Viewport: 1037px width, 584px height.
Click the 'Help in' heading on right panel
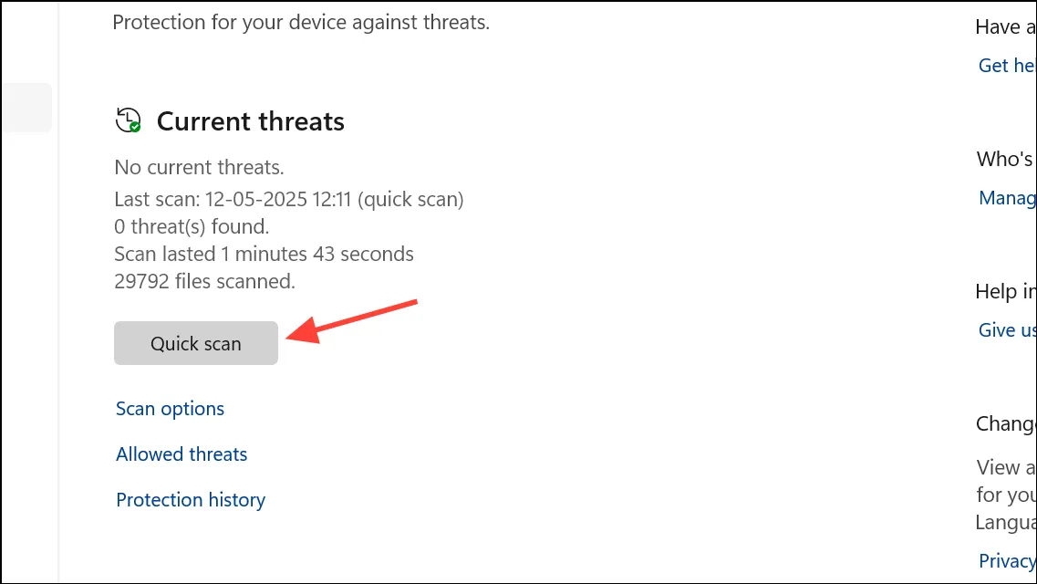(x=1005, y=291)
